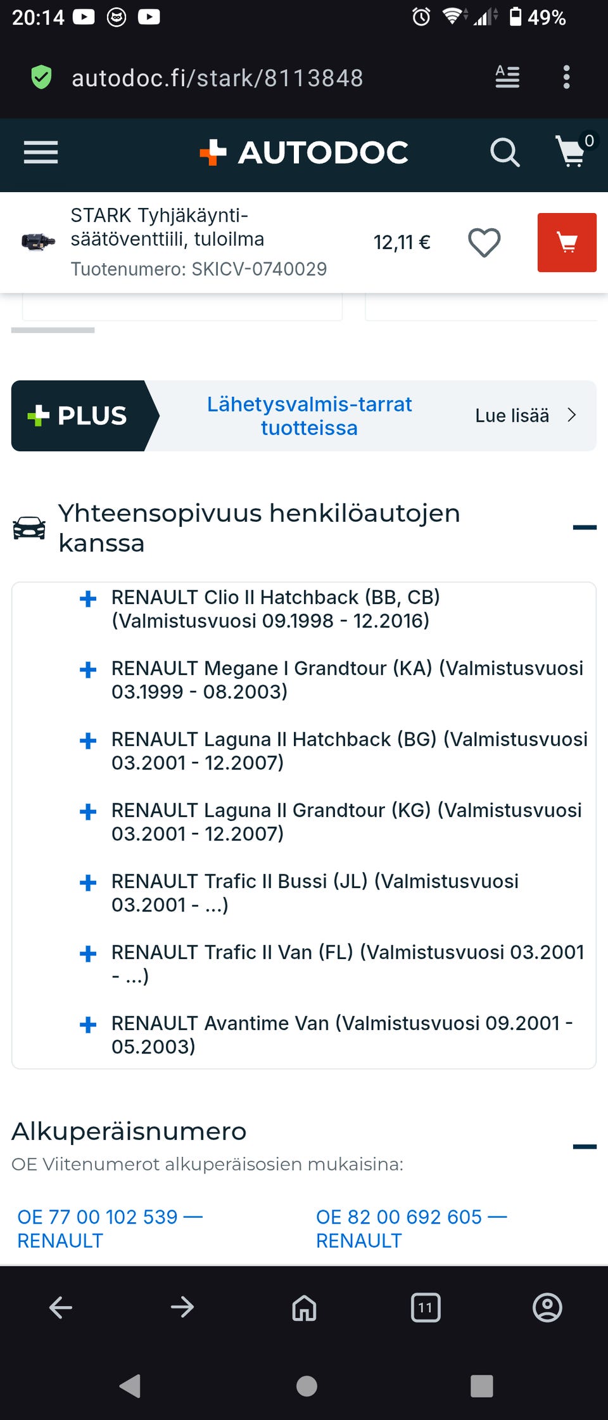The image size is (608, 1420).
Task: Expand RENAULT Clio II Hatchback entry
Action: point(88,598)
